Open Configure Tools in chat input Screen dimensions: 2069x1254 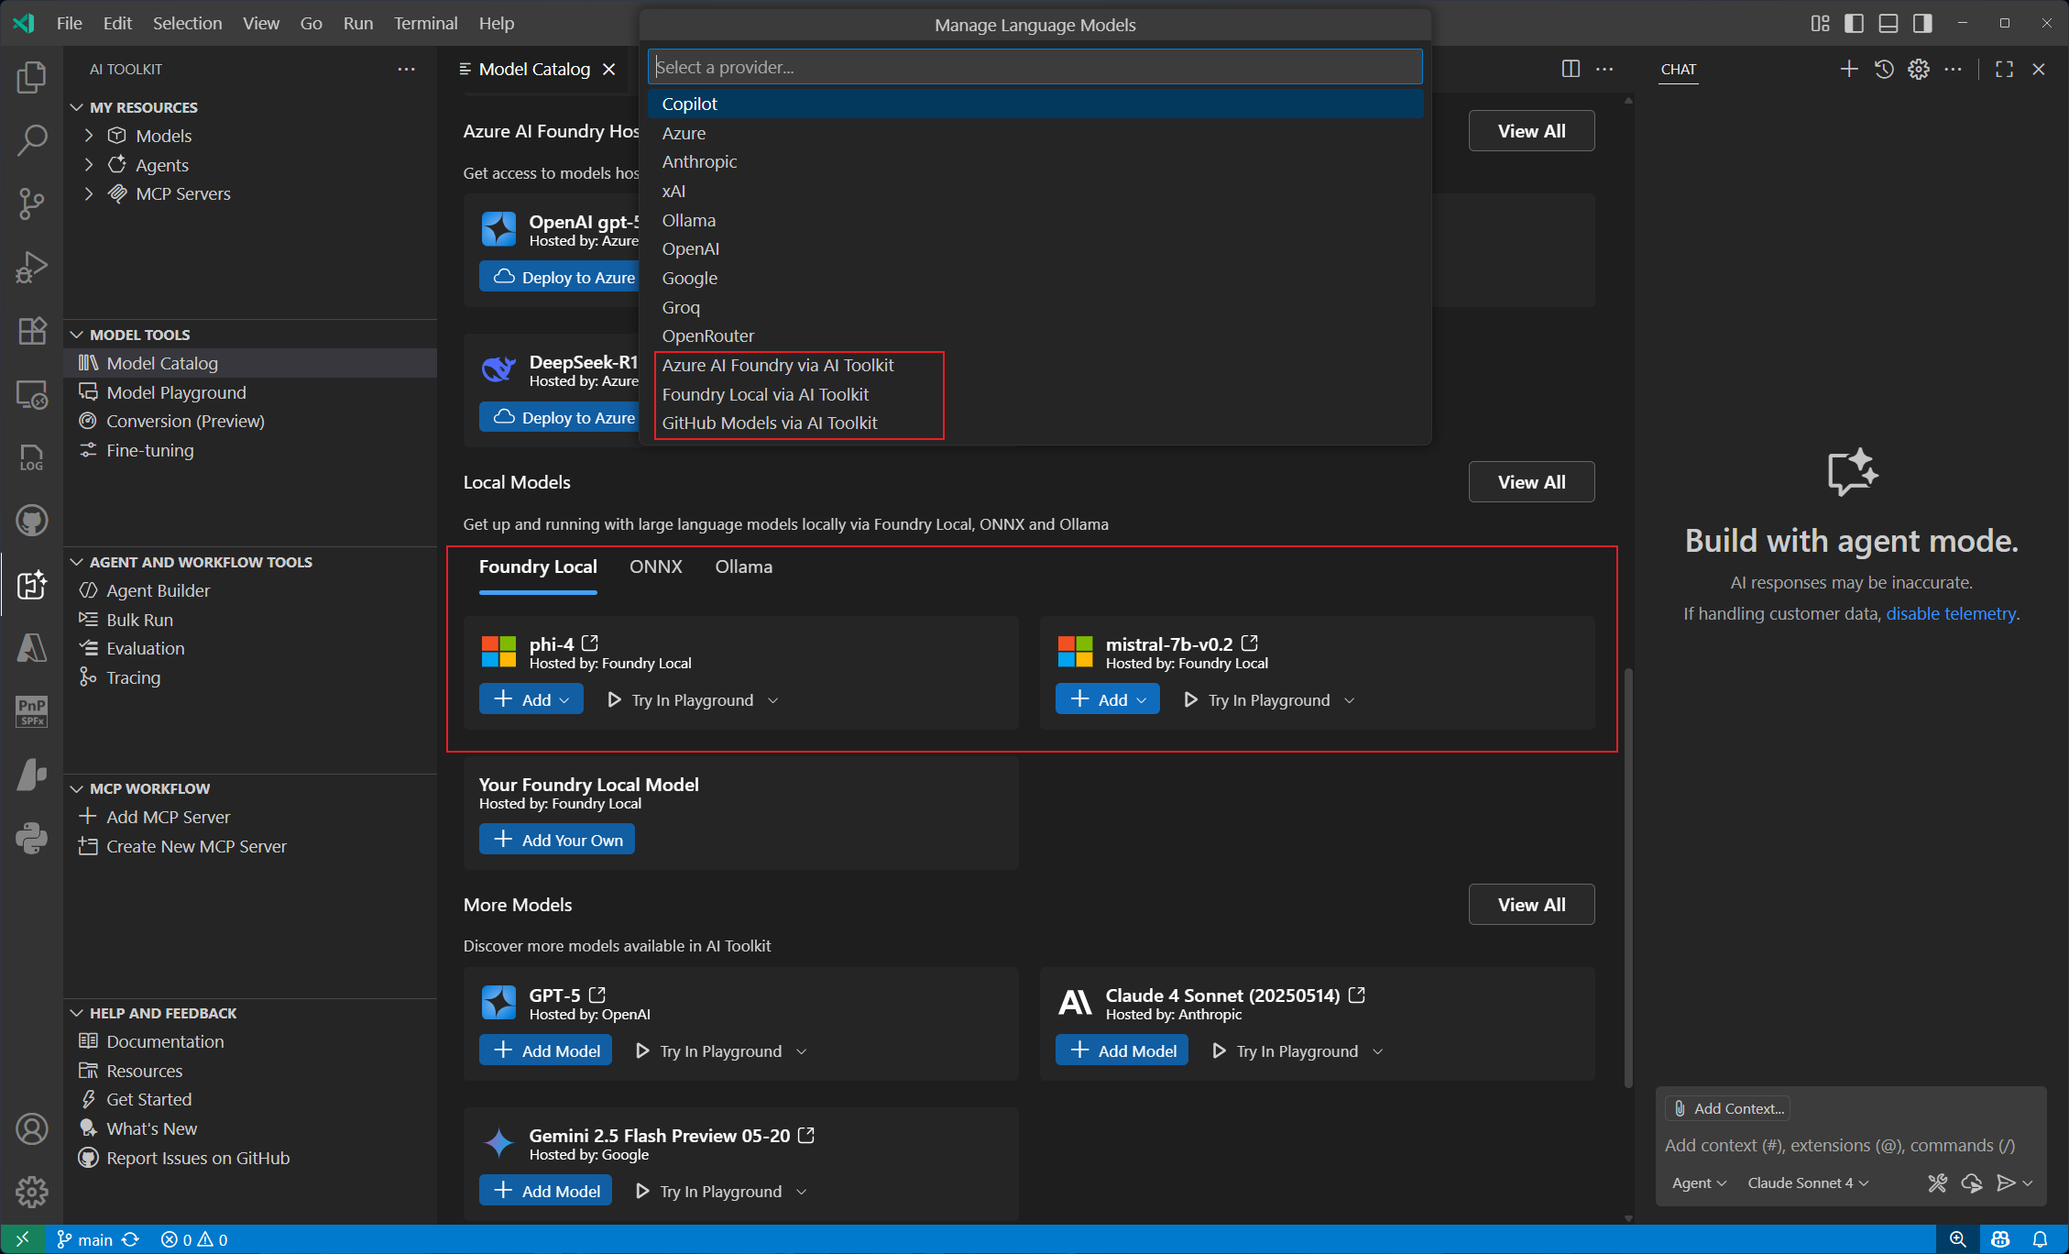tap(1937, 1183)
